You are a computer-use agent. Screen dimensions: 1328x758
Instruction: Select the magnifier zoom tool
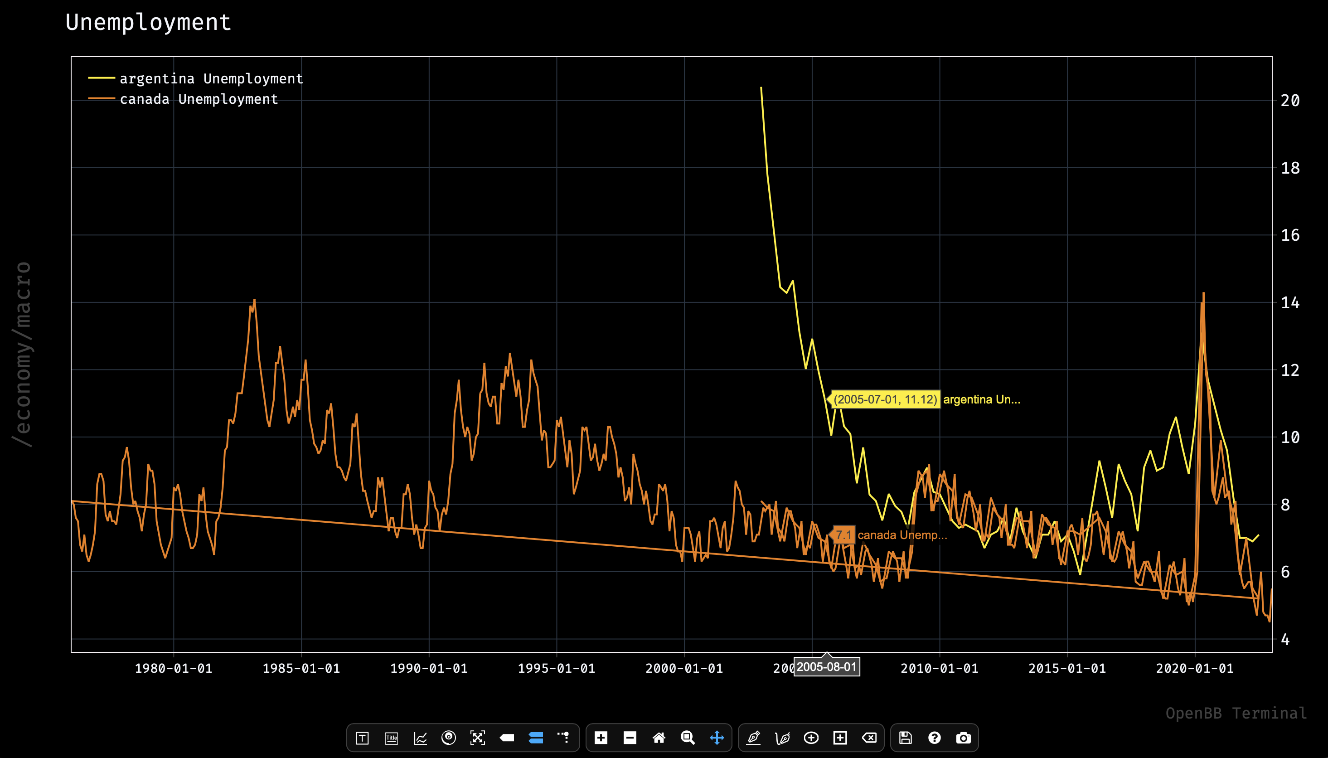click(688, 738)
